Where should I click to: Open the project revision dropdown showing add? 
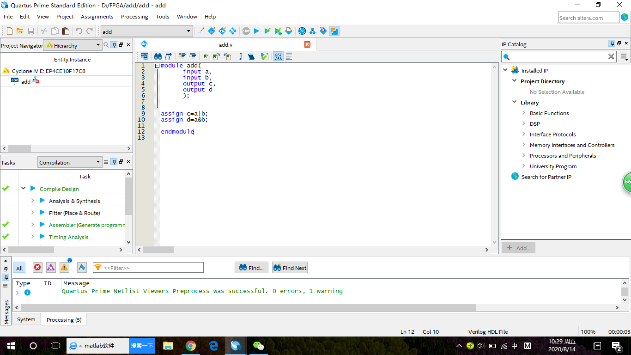[189, 31]
